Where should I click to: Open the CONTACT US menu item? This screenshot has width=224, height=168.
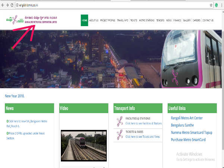208,20
